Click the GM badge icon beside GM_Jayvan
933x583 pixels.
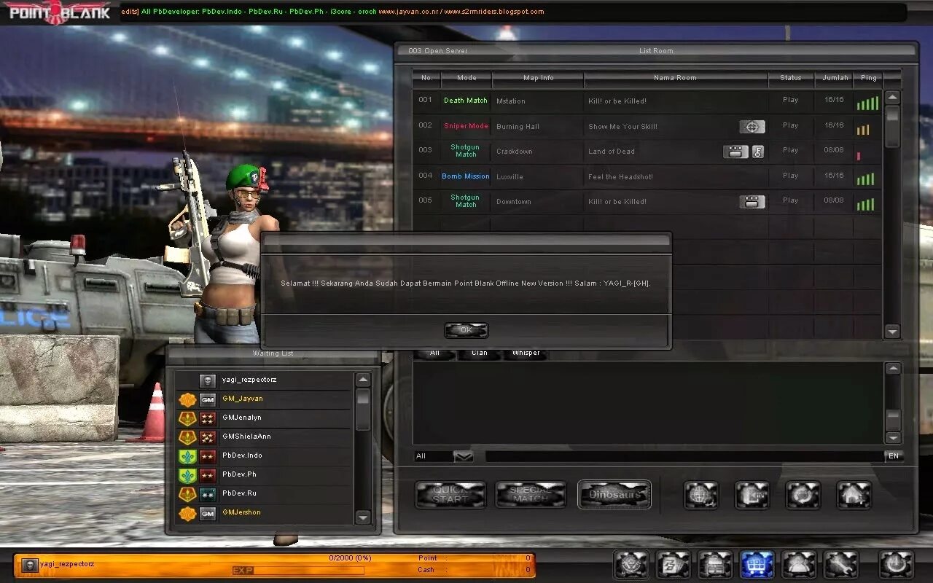(208, 399)
